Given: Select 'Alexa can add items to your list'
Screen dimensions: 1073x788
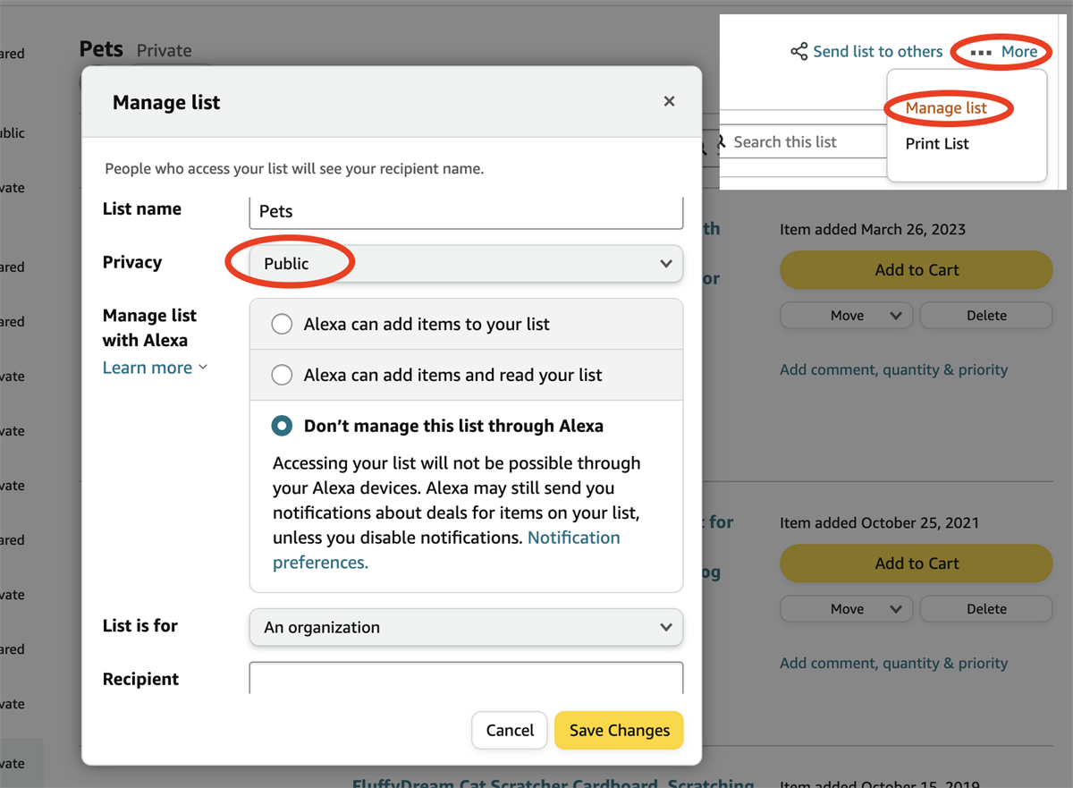Looking at the screenshot, I should click(x=283, y=324).
